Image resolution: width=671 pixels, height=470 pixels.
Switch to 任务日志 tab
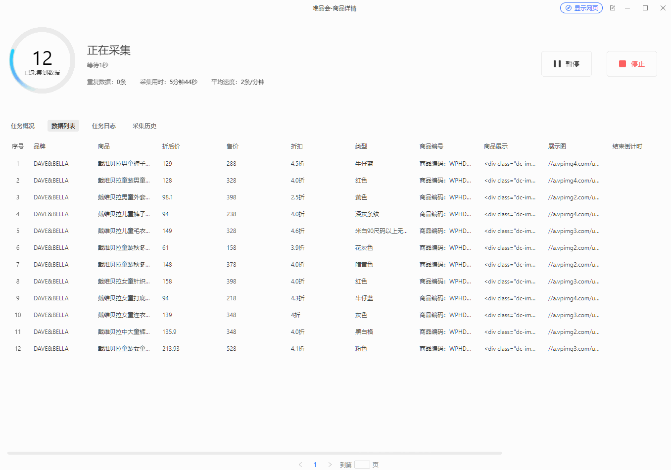click(104, 126)
